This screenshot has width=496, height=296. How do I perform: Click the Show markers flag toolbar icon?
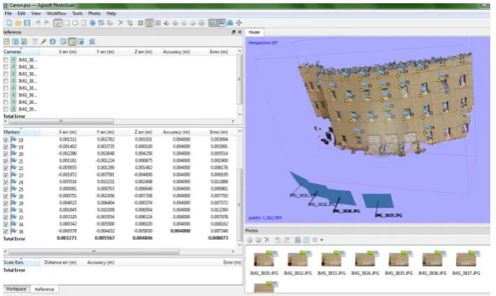[x=221, y=23]
